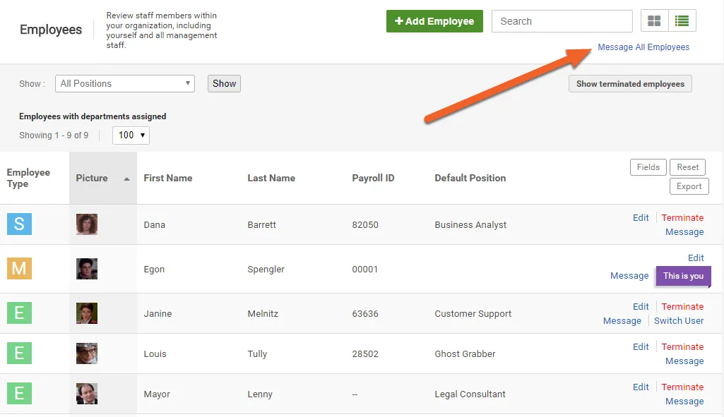724x417 pixels.
Task: Click payroll ID 82050
Action: [365, 224]
